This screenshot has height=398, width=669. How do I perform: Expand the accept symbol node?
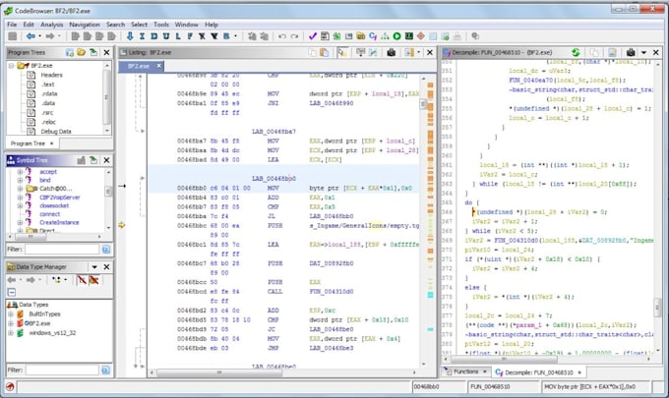point(20,172)
